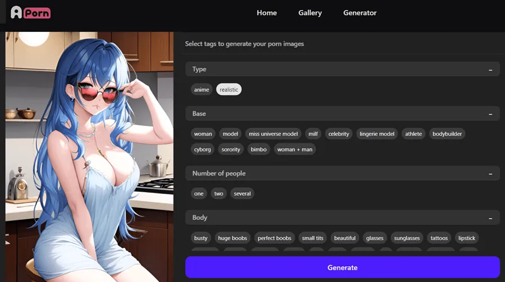The width and height of the screenshot is (505, 282).
Task: Click the Base section header label
Action: (199, 114)
